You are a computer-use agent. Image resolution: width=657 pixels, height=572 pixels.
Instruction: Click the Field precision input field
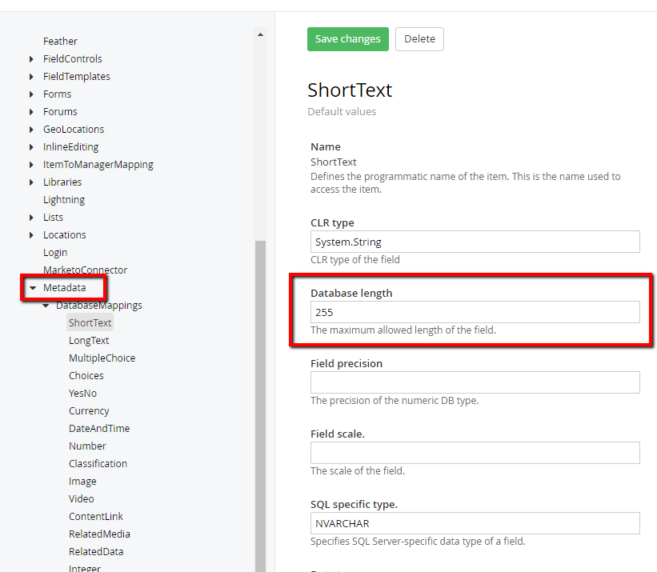click(x=475, y=382)
